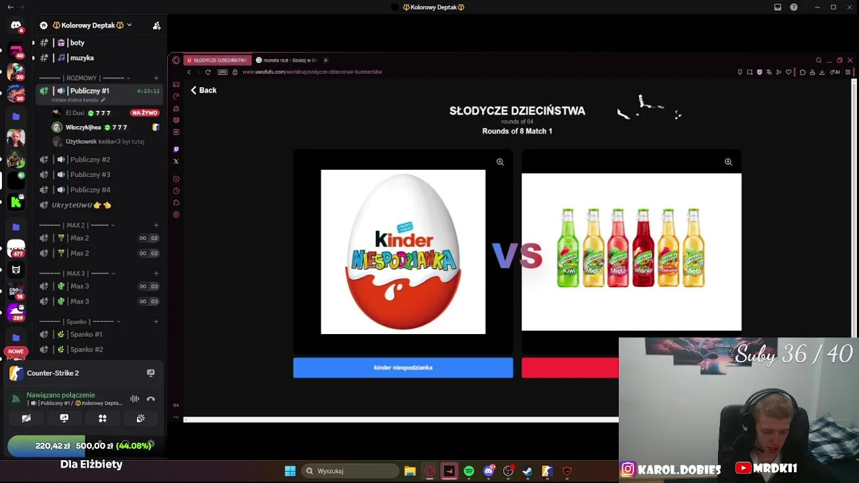Open Opera sidebar X Twitter icon
Image resolution: width=859 pixels, height=483 pixels.
176,162
